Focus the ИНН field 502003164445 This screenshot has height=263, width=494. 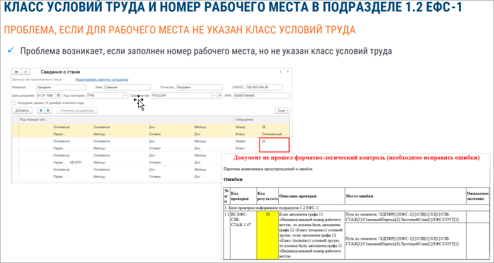pyautogui.click(x=261, y=95)
